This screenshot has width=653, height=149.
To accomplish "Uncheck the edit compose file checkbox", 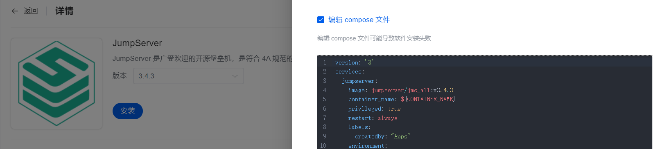I will [321, 20].
